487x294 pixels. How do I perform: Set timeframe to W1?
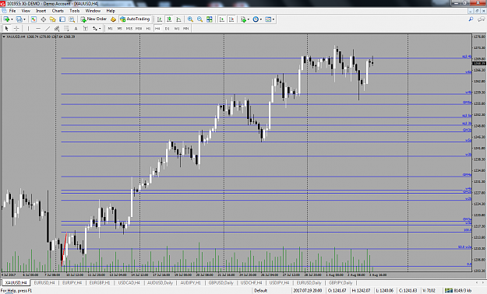pyautogui.click(x=177, y=29)
